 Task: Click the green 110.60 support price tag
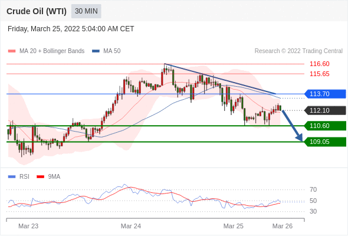pyautogui.click(x=325, y=126)
